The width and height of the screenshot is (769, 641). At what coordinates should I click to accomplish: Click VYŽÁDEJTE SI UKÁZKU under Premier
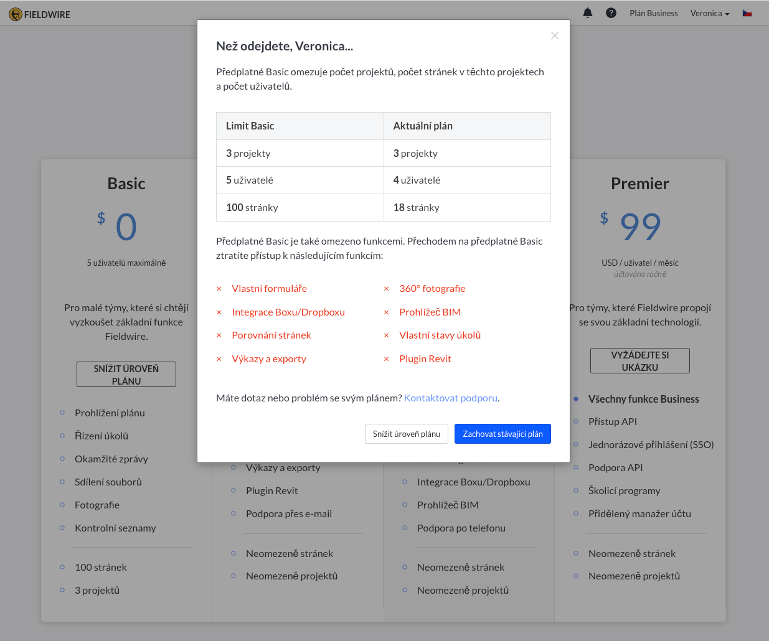(x=640, y=361)
